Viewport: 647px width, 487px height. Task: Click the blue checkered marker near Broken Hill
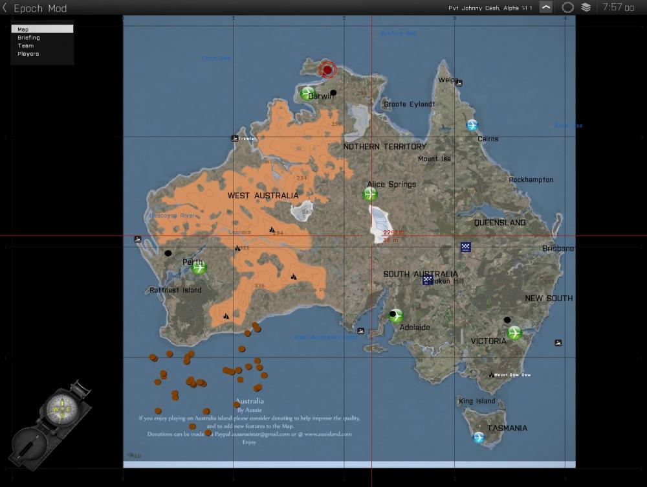[x=428, y=280]
